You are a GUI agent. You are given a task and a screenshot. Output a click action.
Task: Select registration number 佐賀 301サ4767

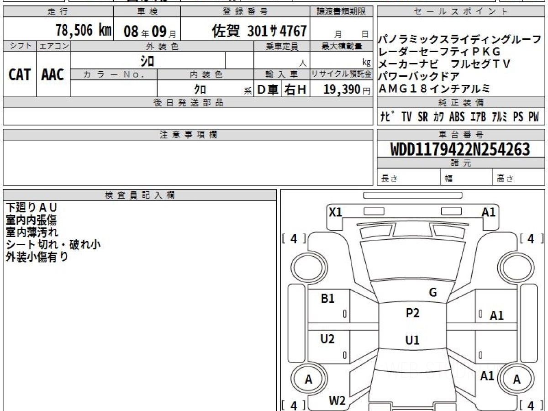259,31
